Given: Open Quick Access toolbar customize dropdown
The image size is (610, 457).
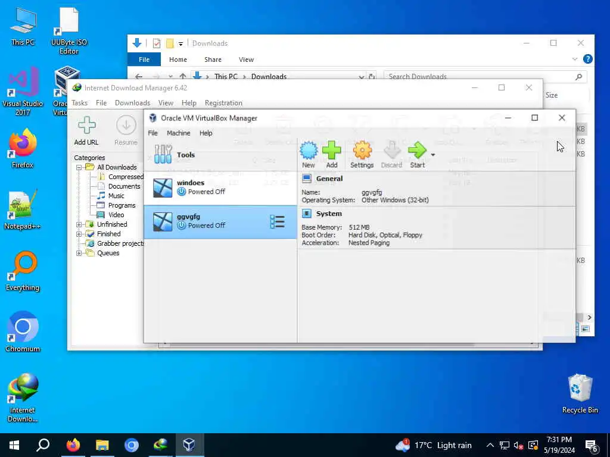Looking at the screenshot, I should coord(180,43).
